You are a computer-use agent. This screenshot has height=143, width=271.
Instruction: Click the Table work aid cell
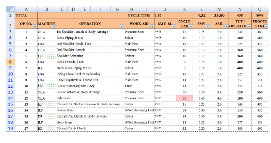(139, 86)
